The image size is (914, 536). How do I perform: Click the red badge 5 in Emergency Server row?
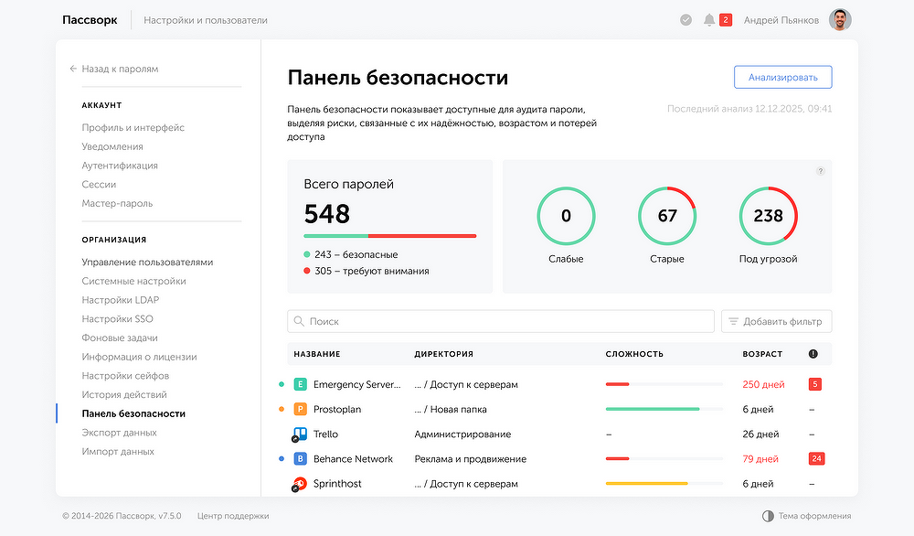pos(815,384)
